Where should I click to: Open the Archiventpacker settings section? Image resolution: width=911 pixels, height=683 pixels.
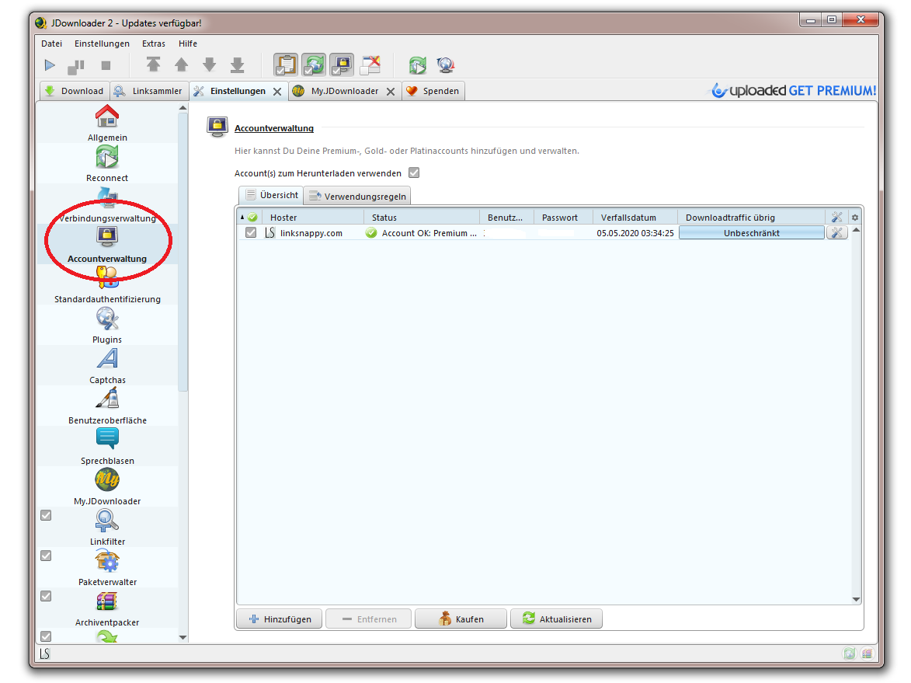click(x=107, y=608)
